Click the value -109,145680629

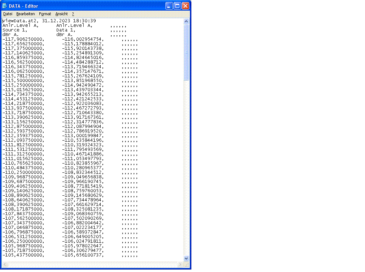pos(83,195)
